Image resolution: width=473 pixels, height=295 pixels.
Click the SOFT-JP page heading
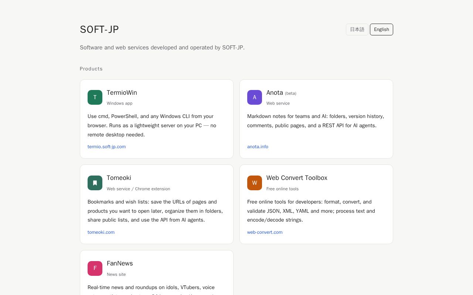point(99,29)
